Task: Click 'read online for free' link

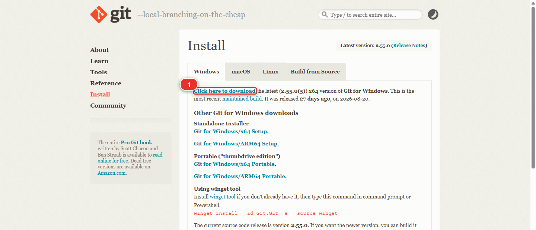Action: (x=130, y=158)
